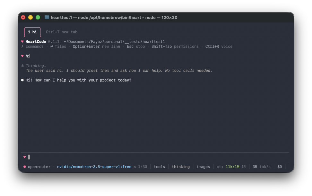312x196 pixels.
Task: Click the heart prompt icon in input area
Action: [x=24, y=157]
